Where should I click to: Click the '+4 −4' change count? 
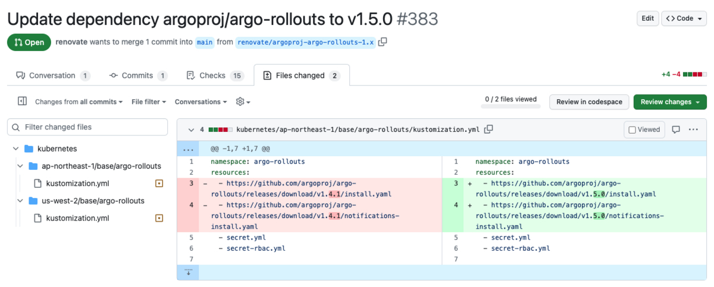coord(671,75)
